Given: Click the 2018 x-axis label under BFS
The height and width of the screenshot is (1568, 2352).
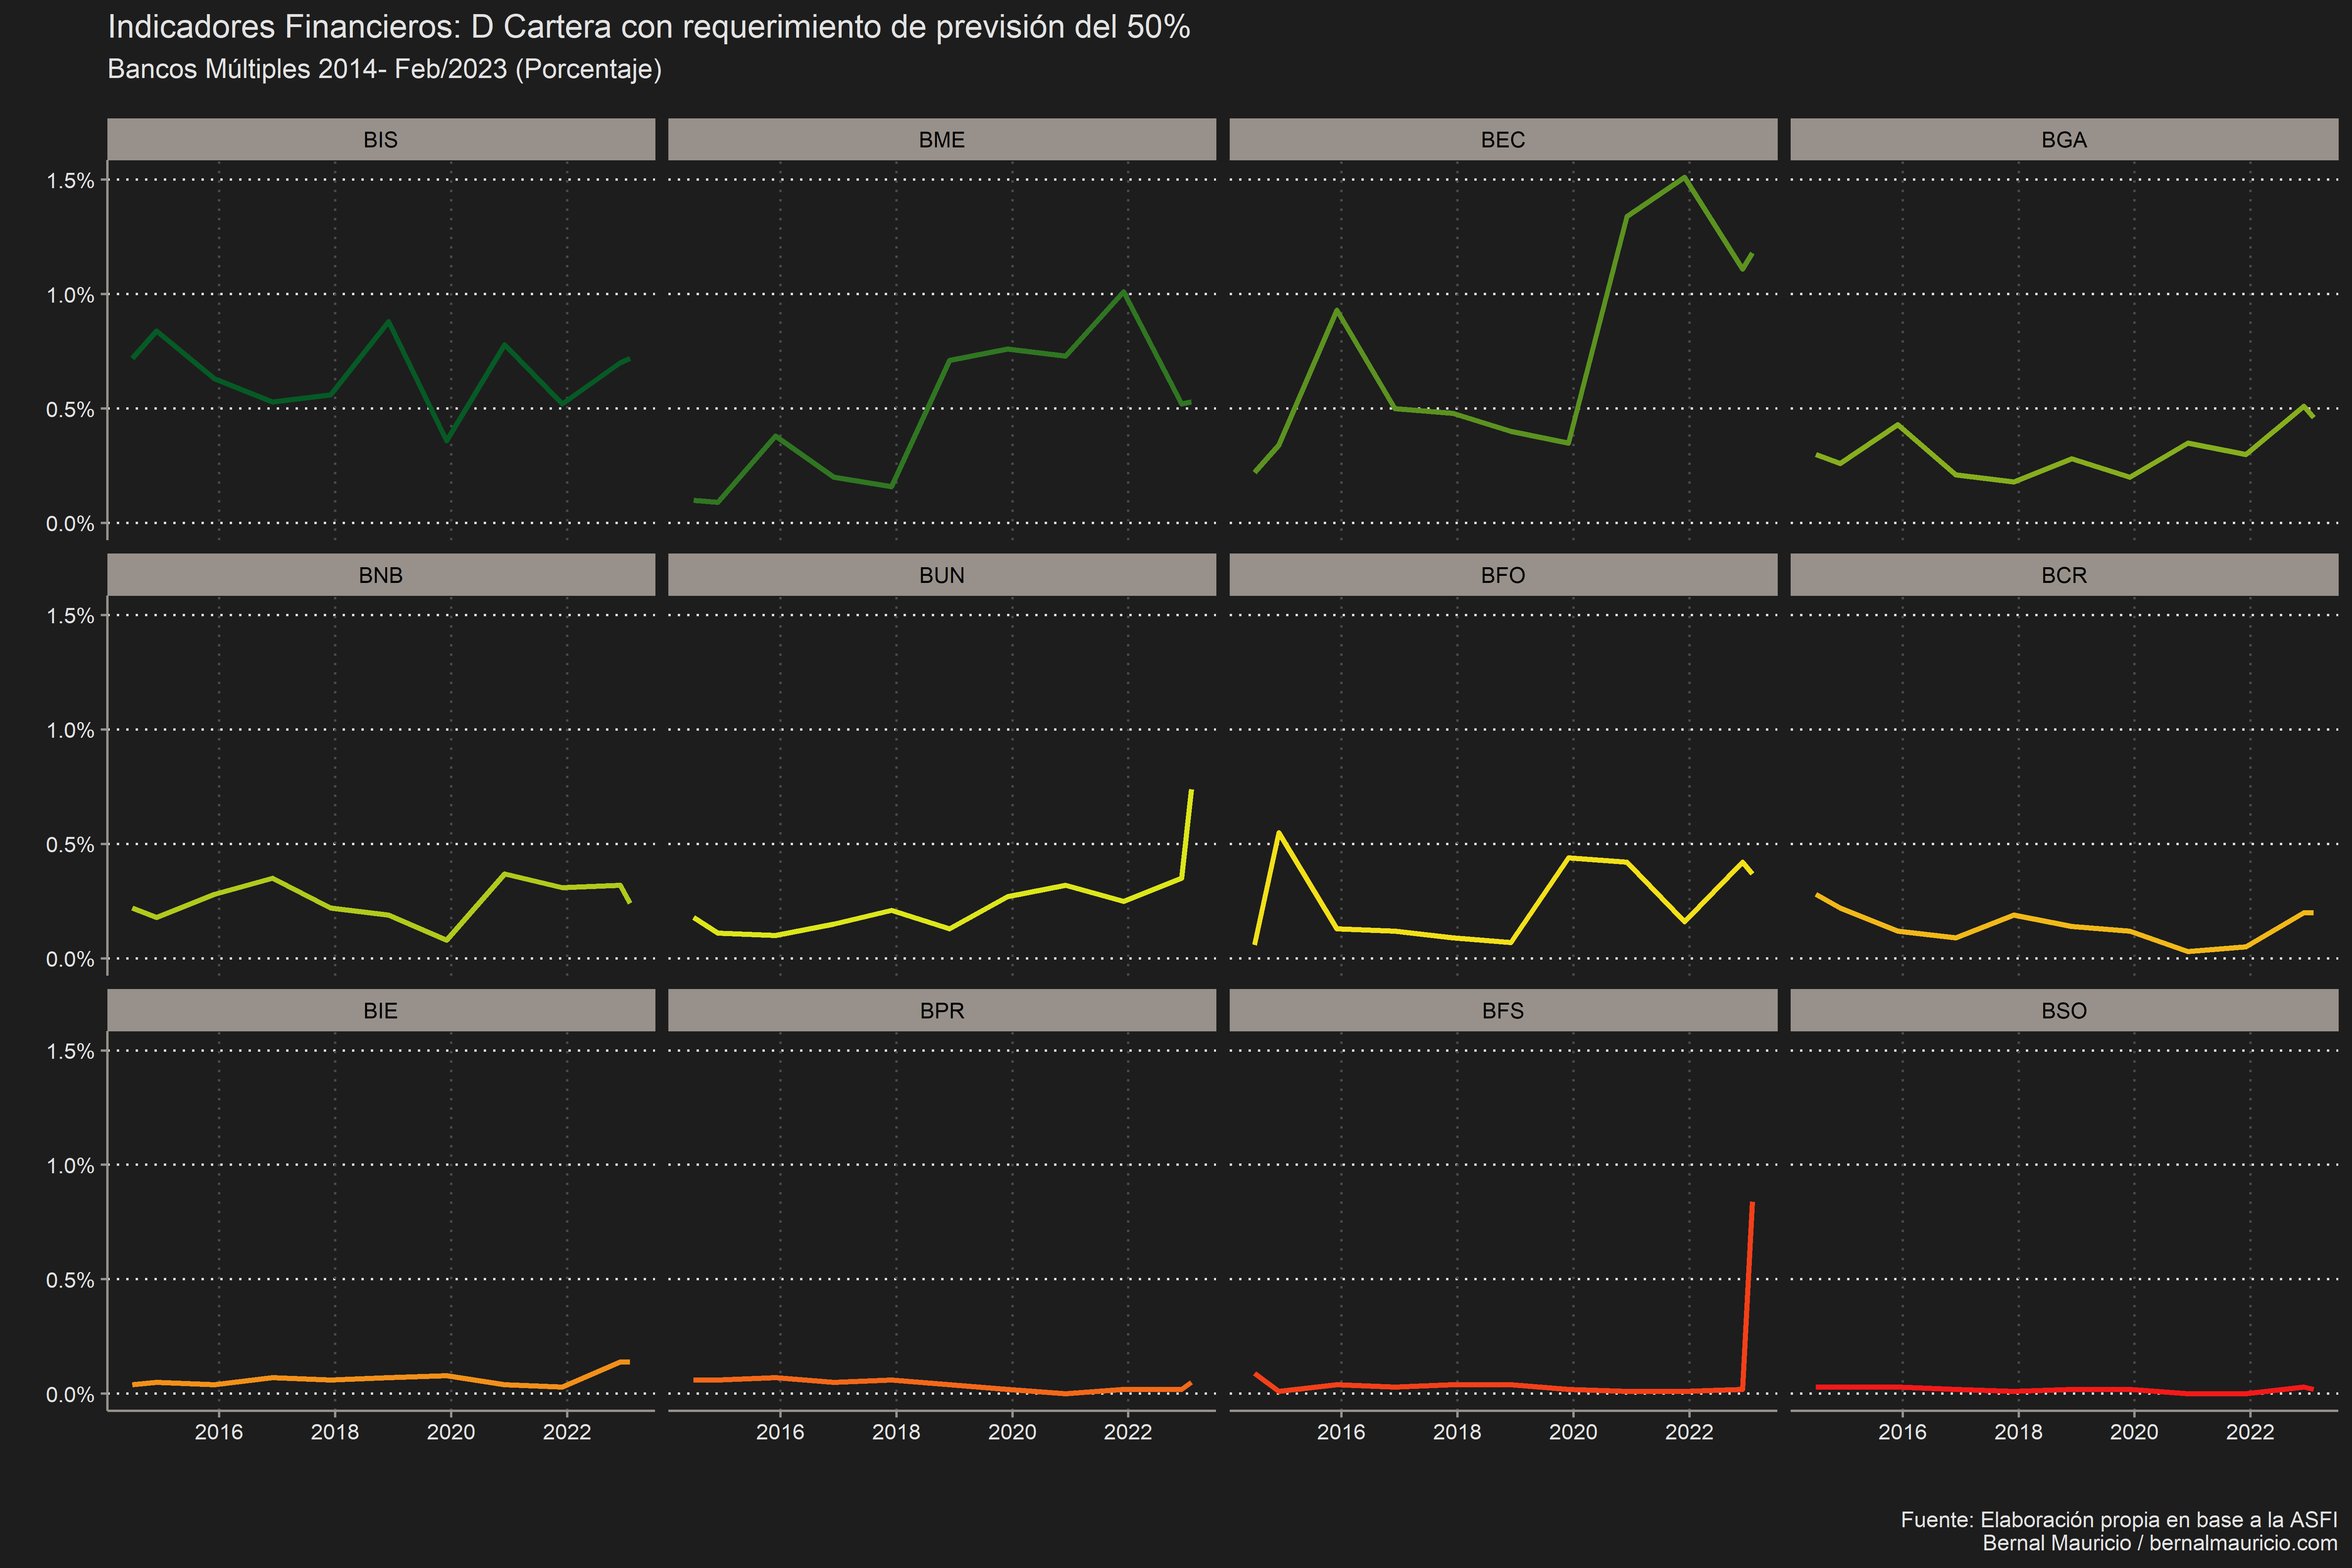Looking at the screenshot, I should click(x=1457, y=1432).
